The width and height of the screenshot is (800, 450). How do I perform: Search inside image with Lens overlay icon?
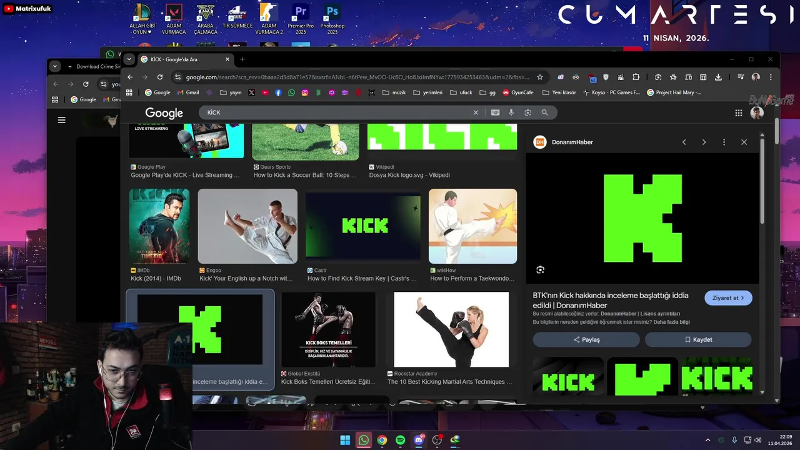[x=540, y=270]
